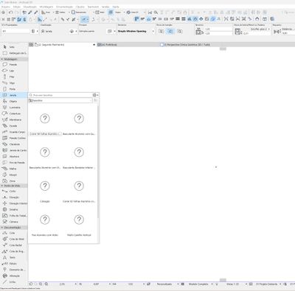Select the Objeto object tool

(x=13, y=102)
